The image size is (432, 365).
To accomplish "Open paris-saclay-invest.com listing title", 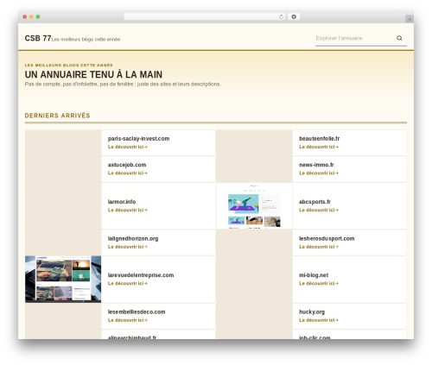I will click(x=138, y=139).
